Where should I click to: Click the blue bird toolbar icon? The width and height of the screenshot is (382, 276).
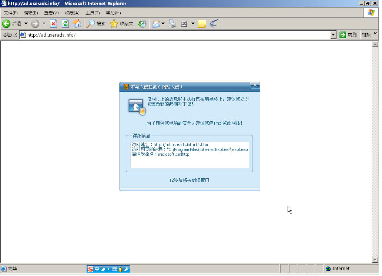click(214, 24)
